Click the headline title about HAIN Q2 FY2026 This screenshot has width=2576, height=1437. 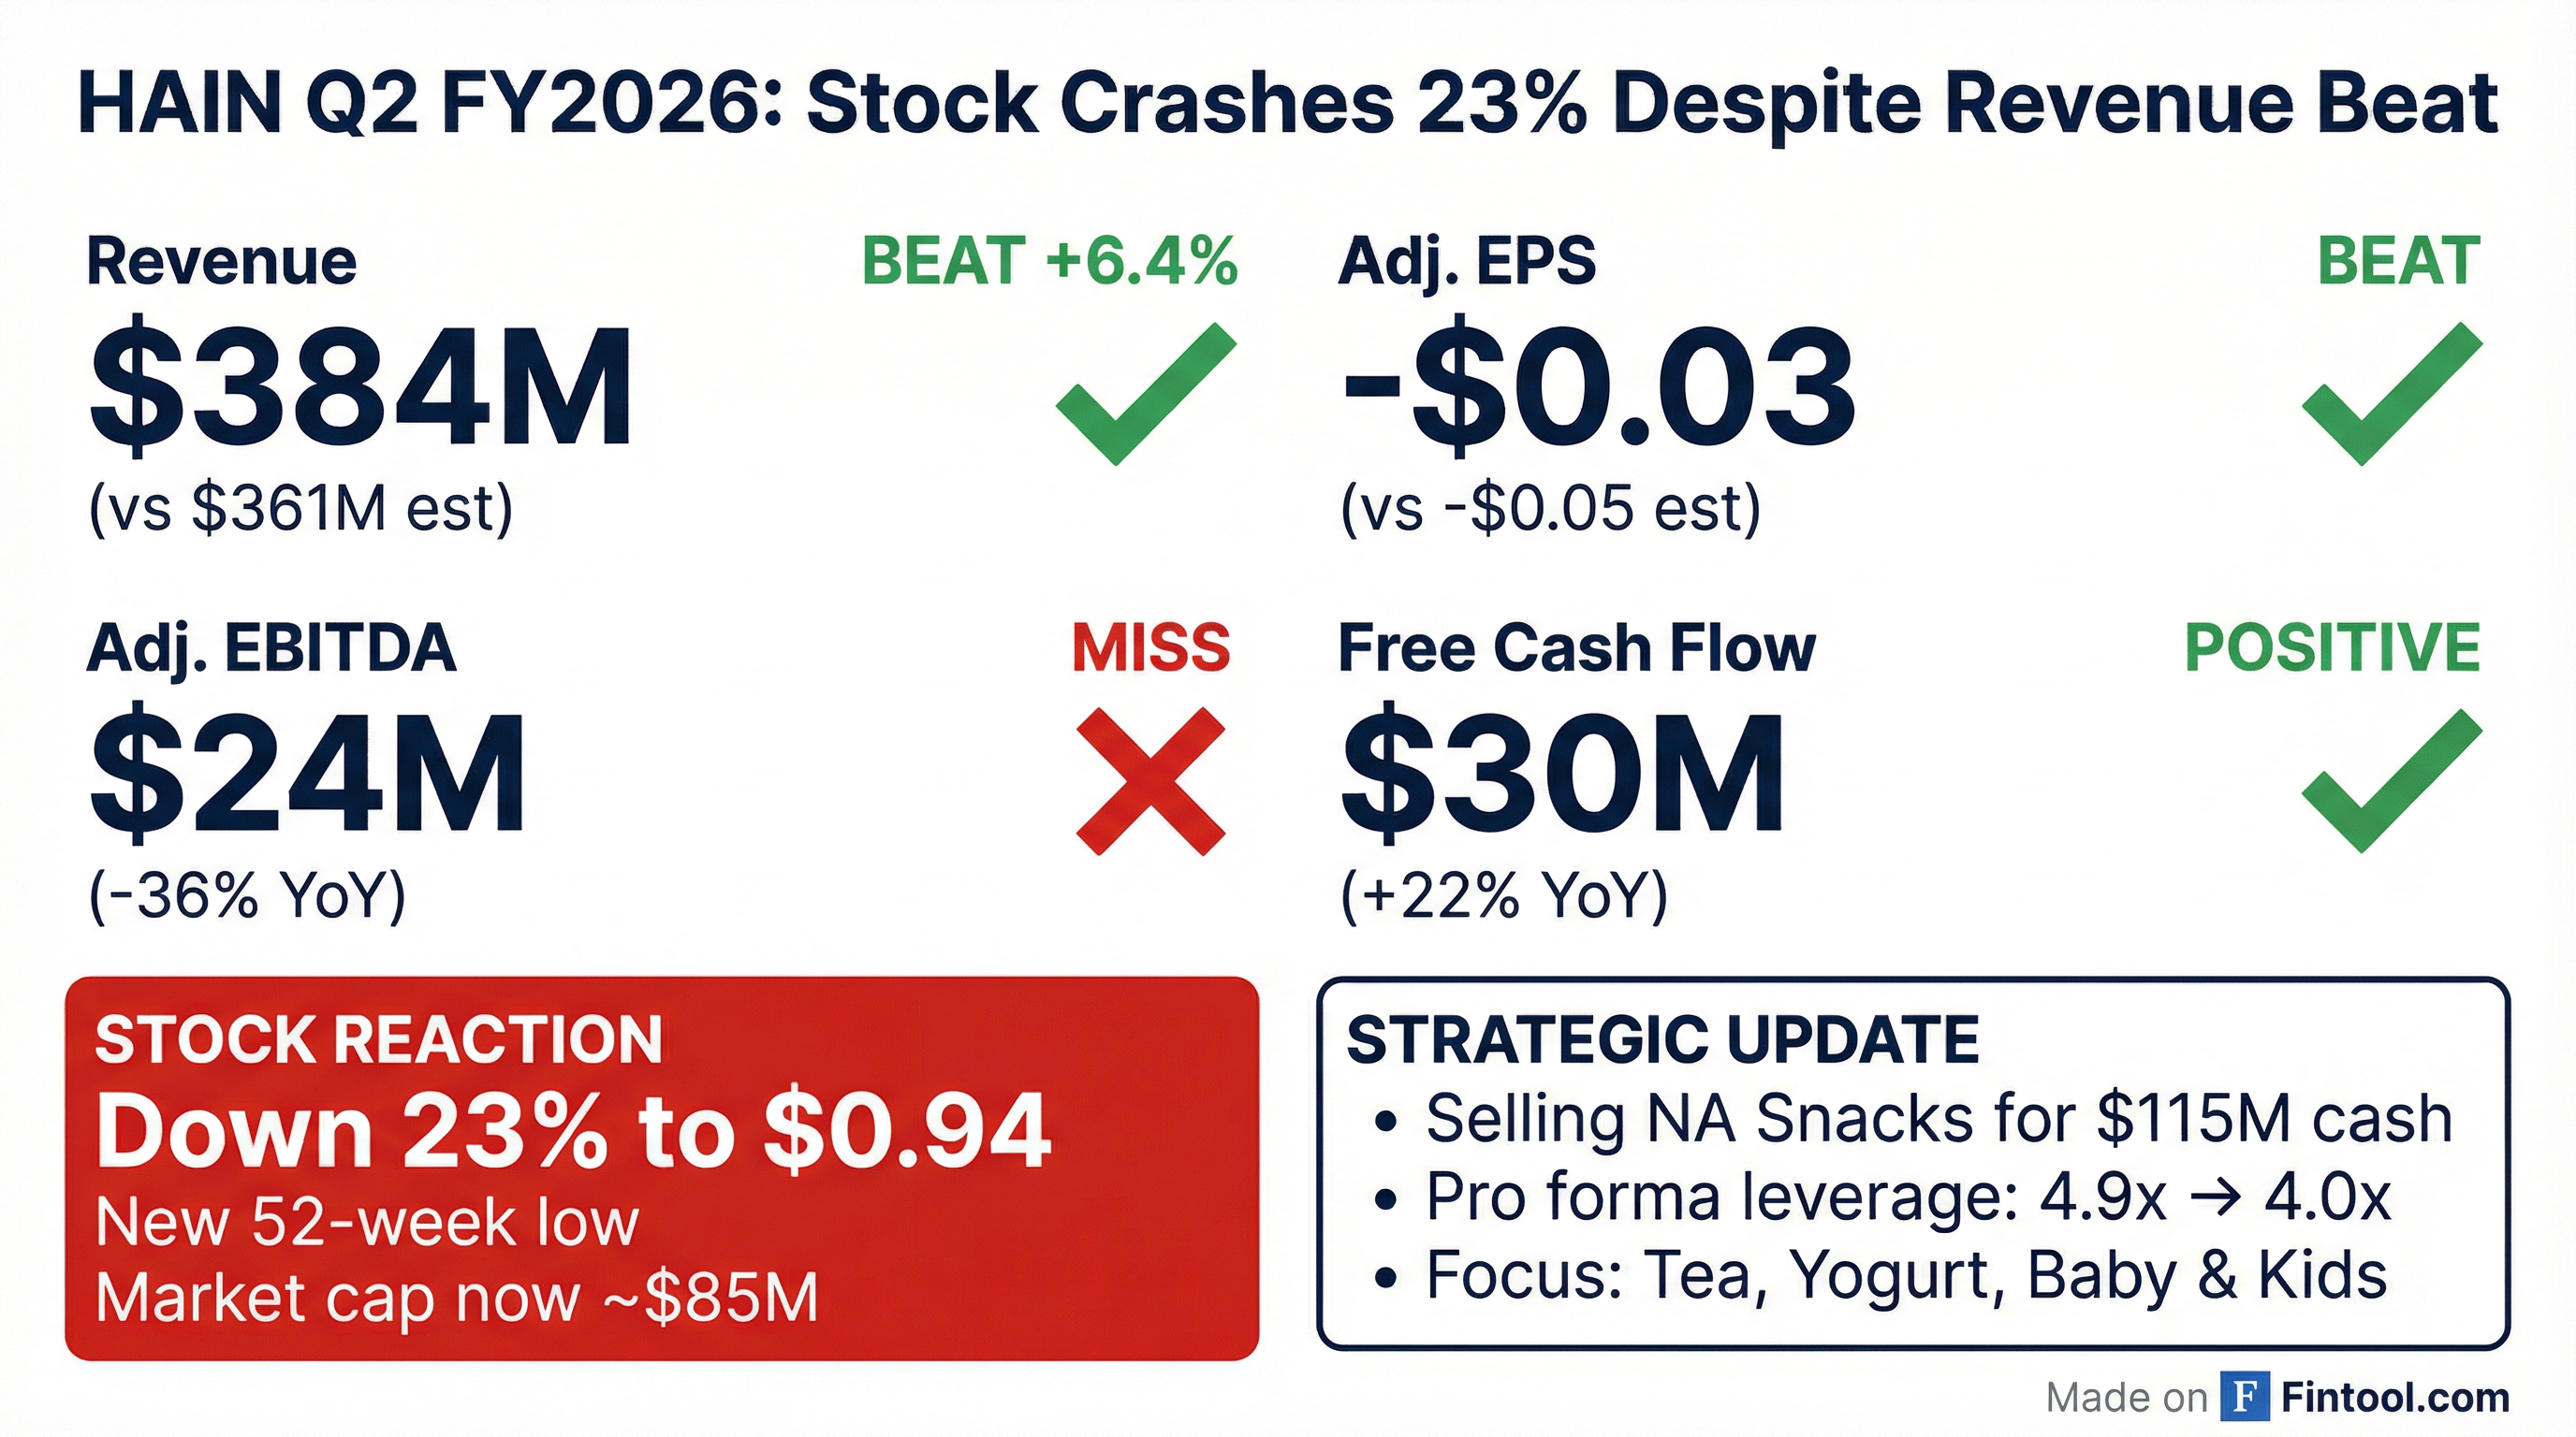coord(1288,104)
